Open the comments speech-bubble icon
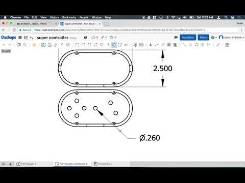 pyautogui.click(x=176, y=37)
